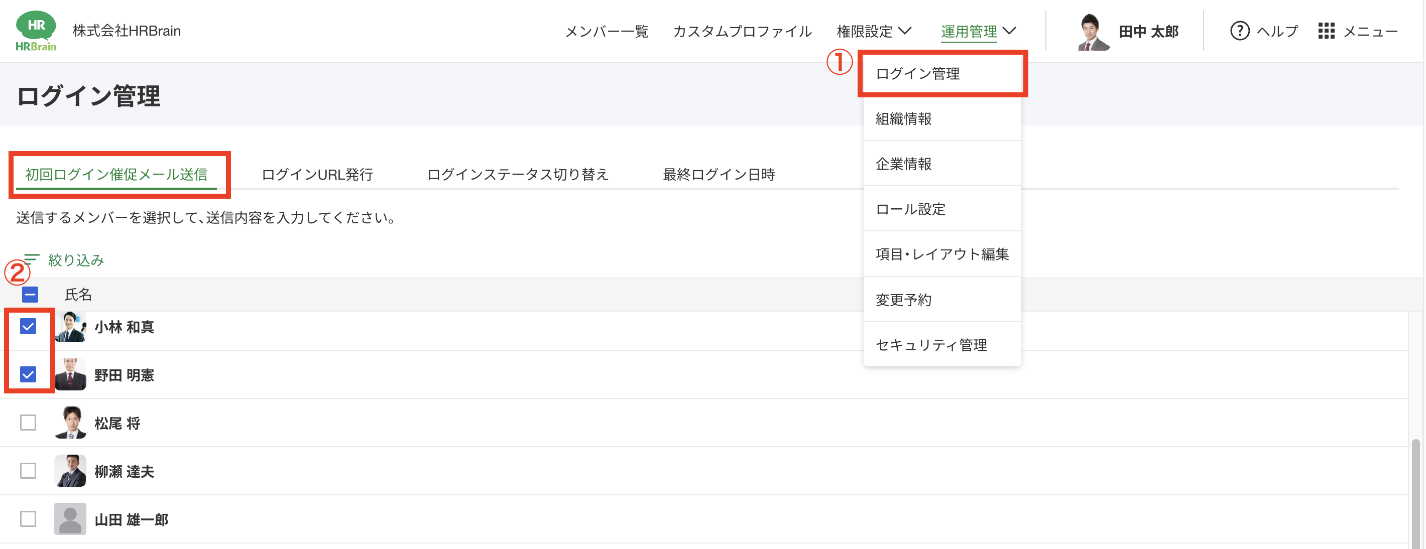Screen dimensions: 1426x549
Task: Switch to ログインURL発行 tab
Action: pos(317,174)
